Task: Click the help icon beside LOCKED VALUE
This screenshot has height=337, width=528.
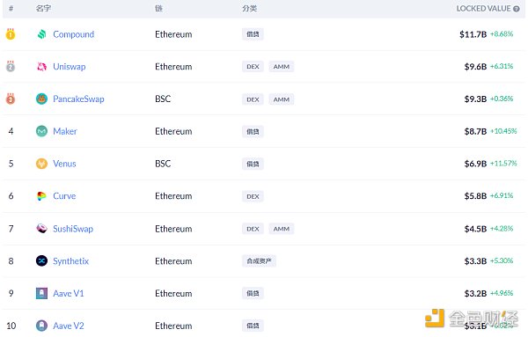Action: pyautogui.click(x=517, y=9)
